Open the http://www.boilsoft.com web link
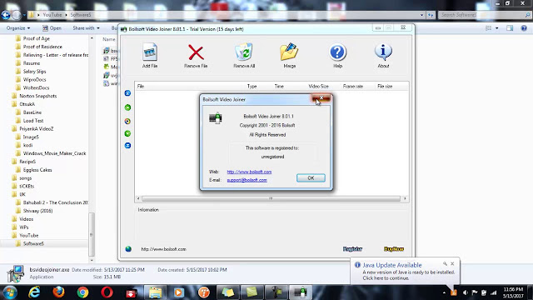This screenshot has width=533, height=300. (x=249, y=172)
